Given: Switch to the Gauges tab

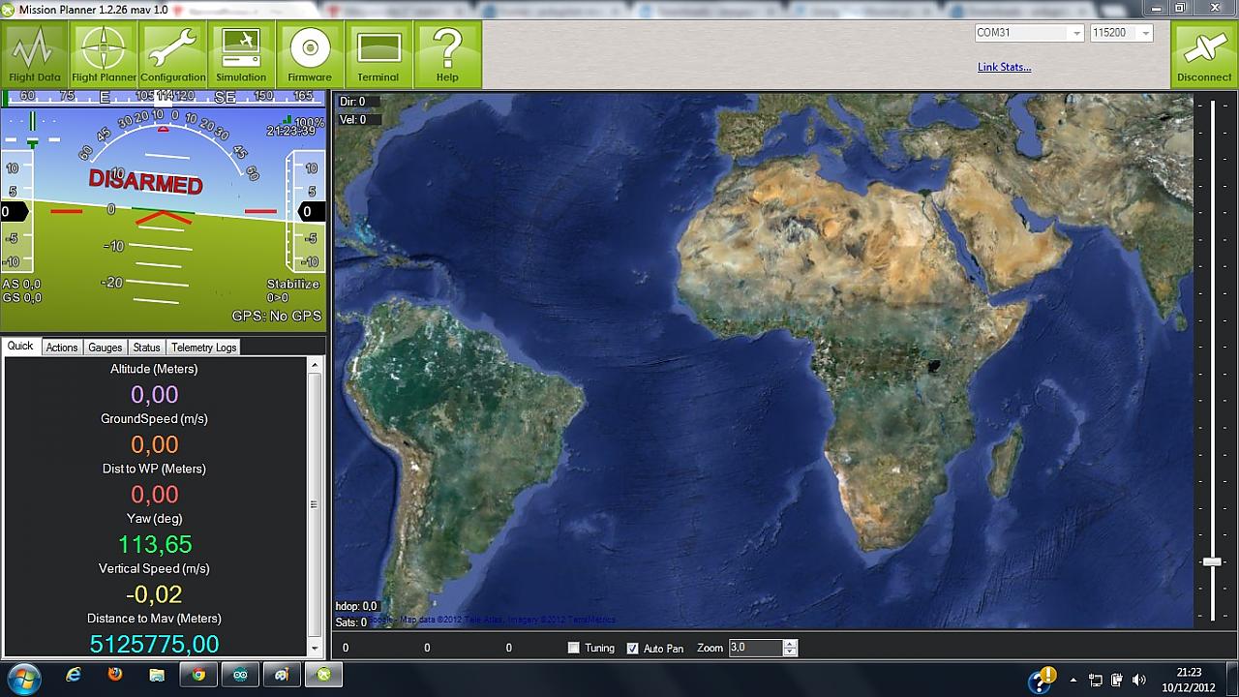Looking at the screenshot, I should [x=105, y=348].
